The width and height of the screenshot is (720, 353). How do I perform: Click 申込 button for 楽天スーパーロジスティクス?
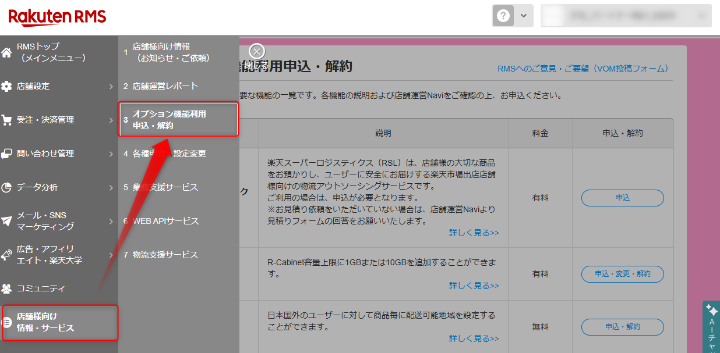tap(622, 198)
